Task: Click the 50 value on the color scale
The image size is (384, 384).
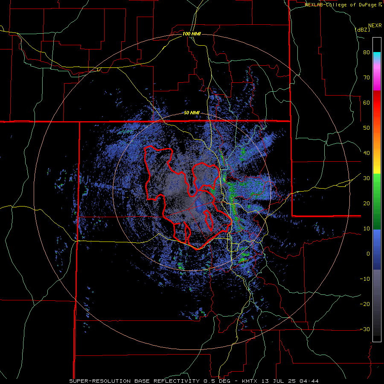Action: 367,128
